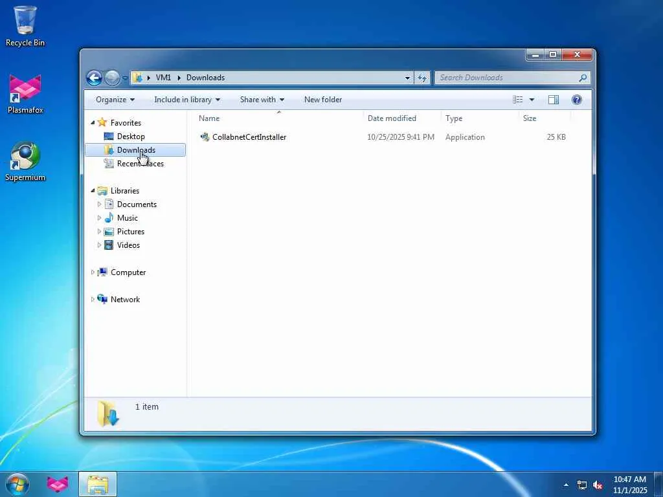Select Desktop under Favorites
Screen dimensions: 663x497
tap(131, 137)
